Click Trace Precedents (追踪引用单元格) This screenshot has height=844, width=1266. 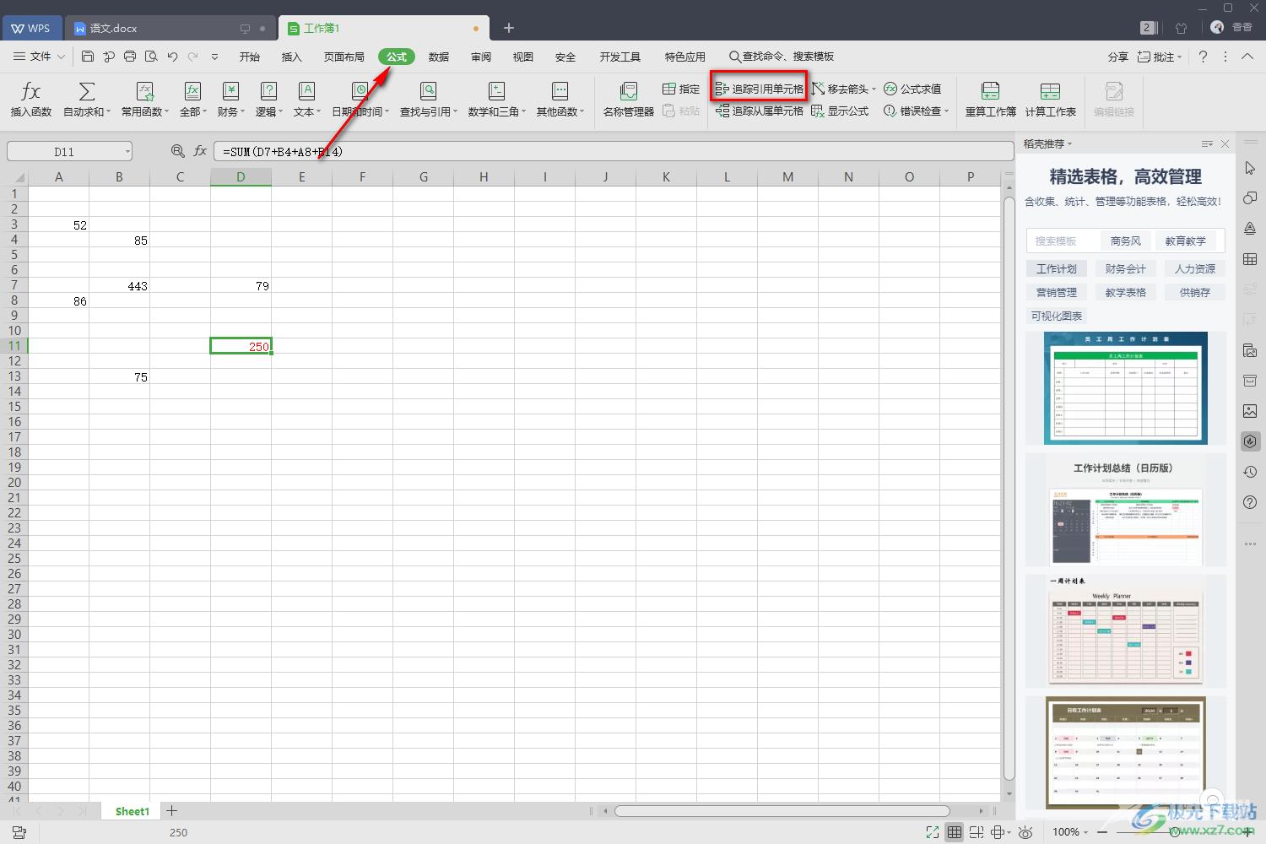pos(760,89)
